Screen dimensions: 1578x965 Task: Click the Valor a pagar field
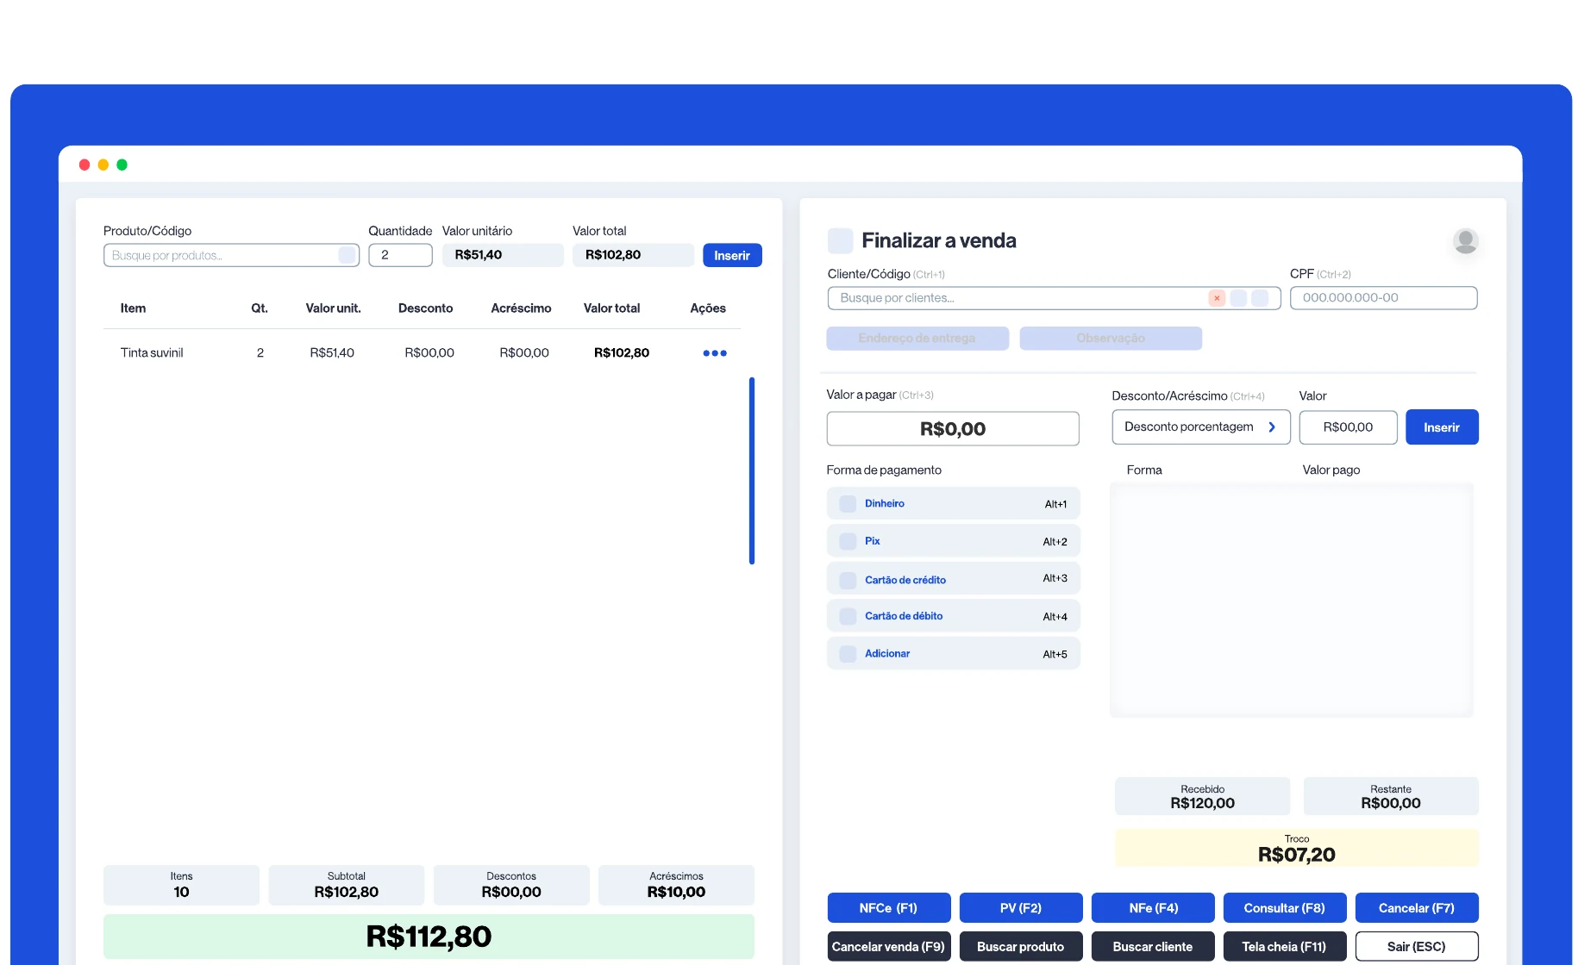953,429
